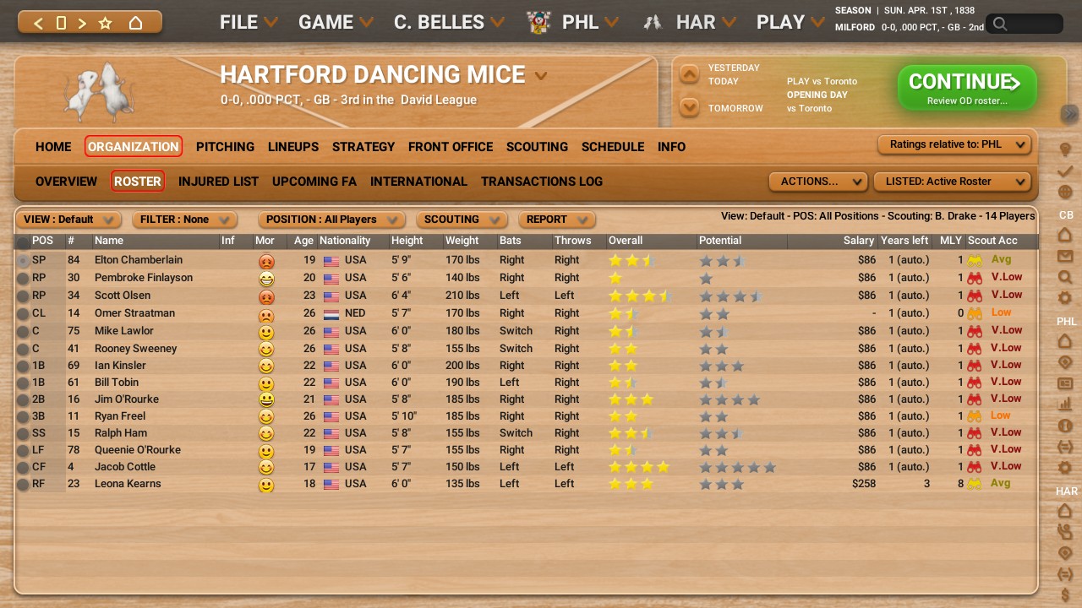
Task: Open the VIEW : Default dropdown
Action: [68, 220]
